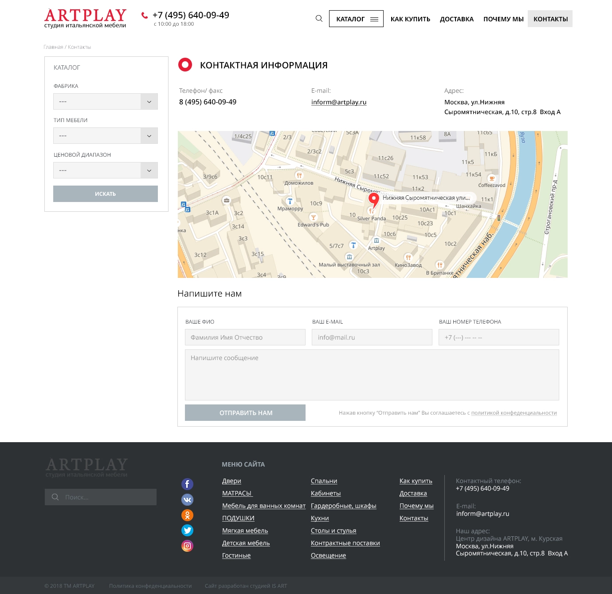Open the Кухни footer link
The width and height of the screenshot is (612, 594).
point(320,518)
